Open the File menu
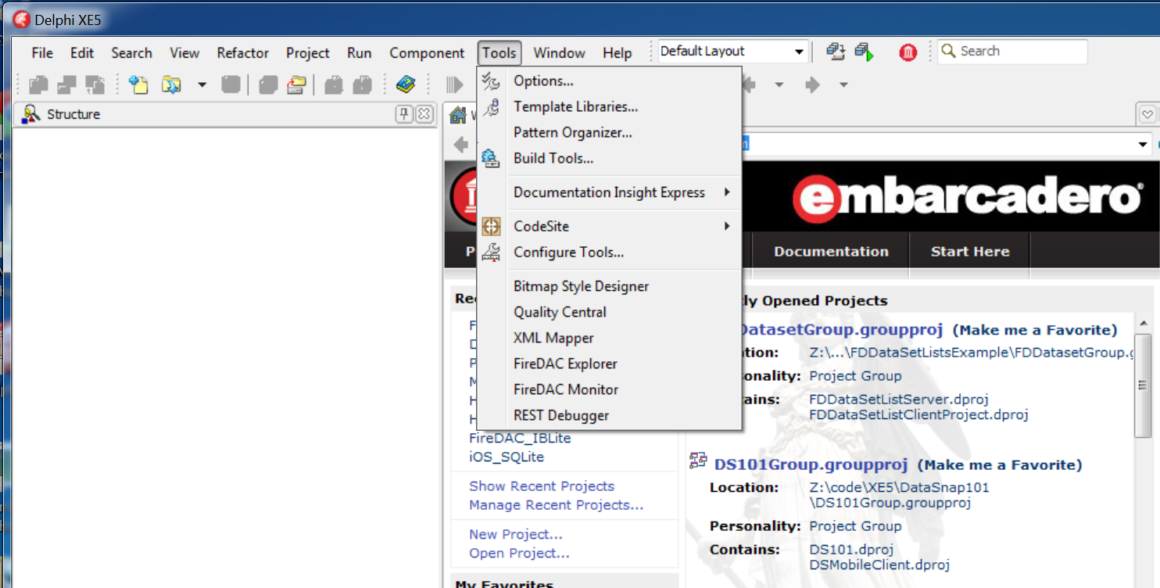This screenshot has width=1160, height=588. (42, 53)
